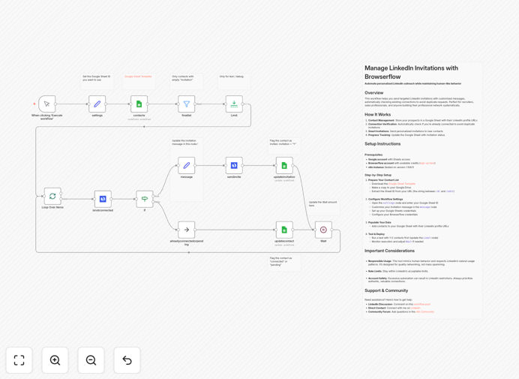Click the 'Support & Community' heading

pos(386,290)
